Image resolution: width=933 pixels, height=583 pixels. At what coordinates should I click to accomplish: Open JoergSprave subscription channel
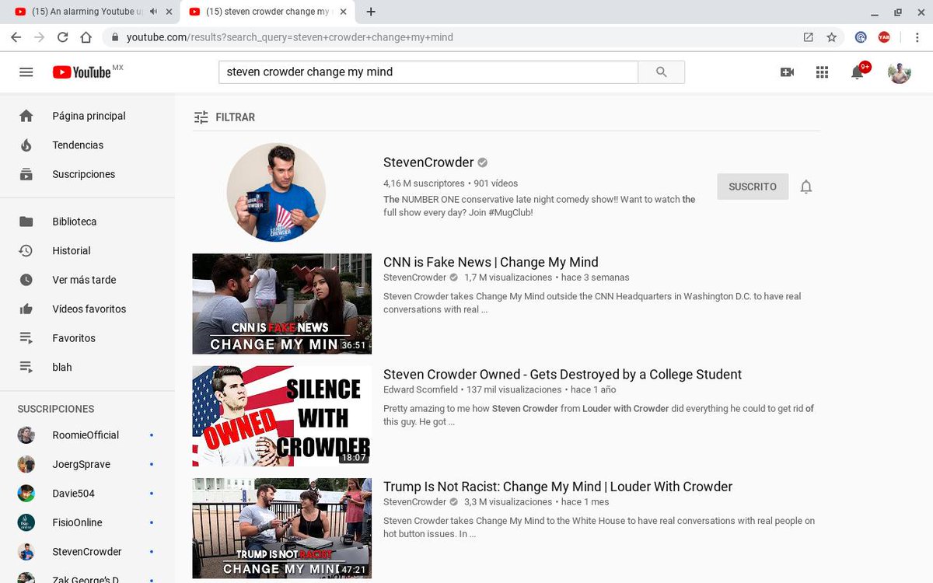click(87, 464)
